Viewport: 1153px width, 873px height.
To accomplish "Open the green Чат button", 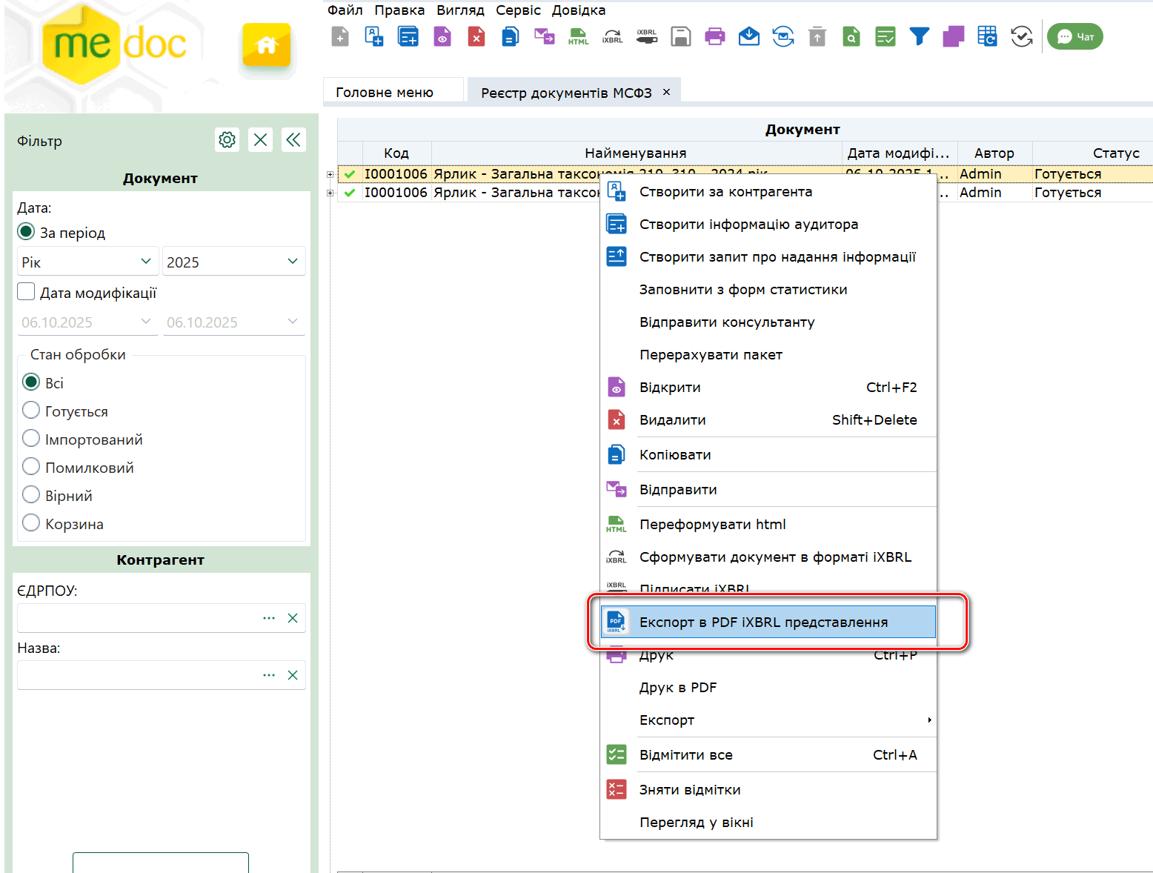I will (1075, 36).
